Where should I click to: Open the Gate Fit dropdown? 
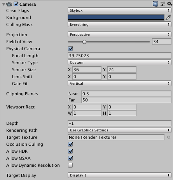click(119, 84)
